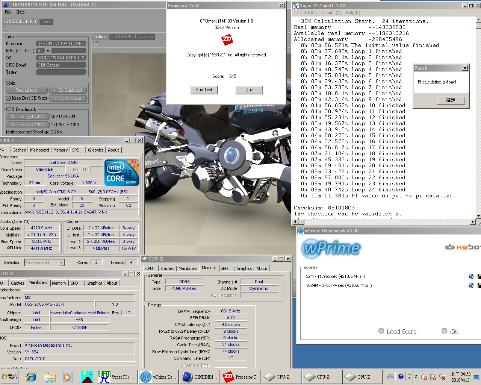Click the wPrime Benchmark title bar icon
481x385 pixels.
coord(301,230)
